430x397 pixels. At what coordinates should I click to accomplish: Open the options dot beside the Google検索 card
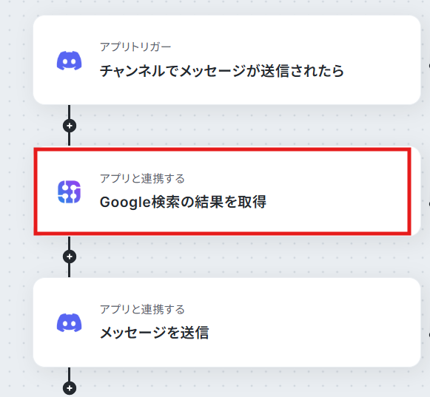(429, 204)
